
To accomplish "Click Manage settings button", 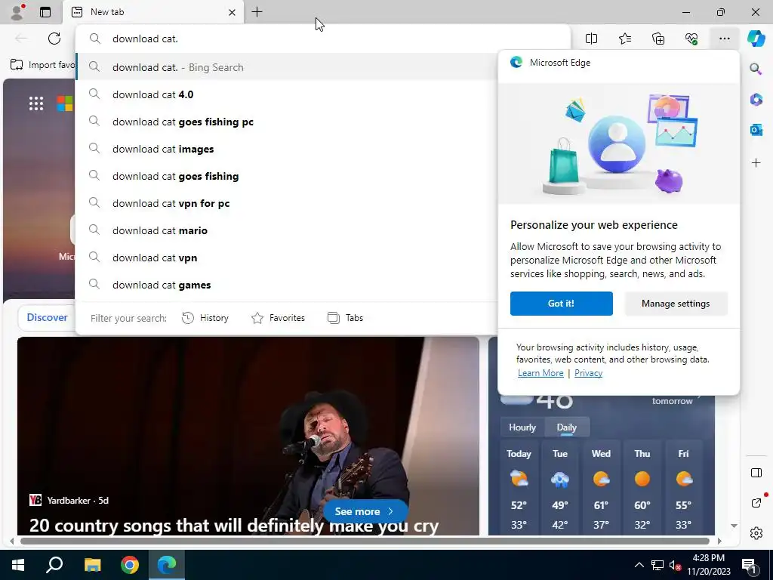I will point(676,304).
